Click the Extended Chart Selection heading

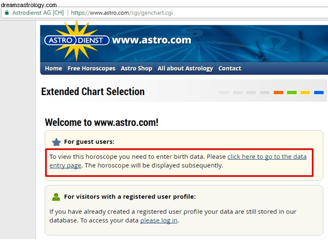pos(93,91)
